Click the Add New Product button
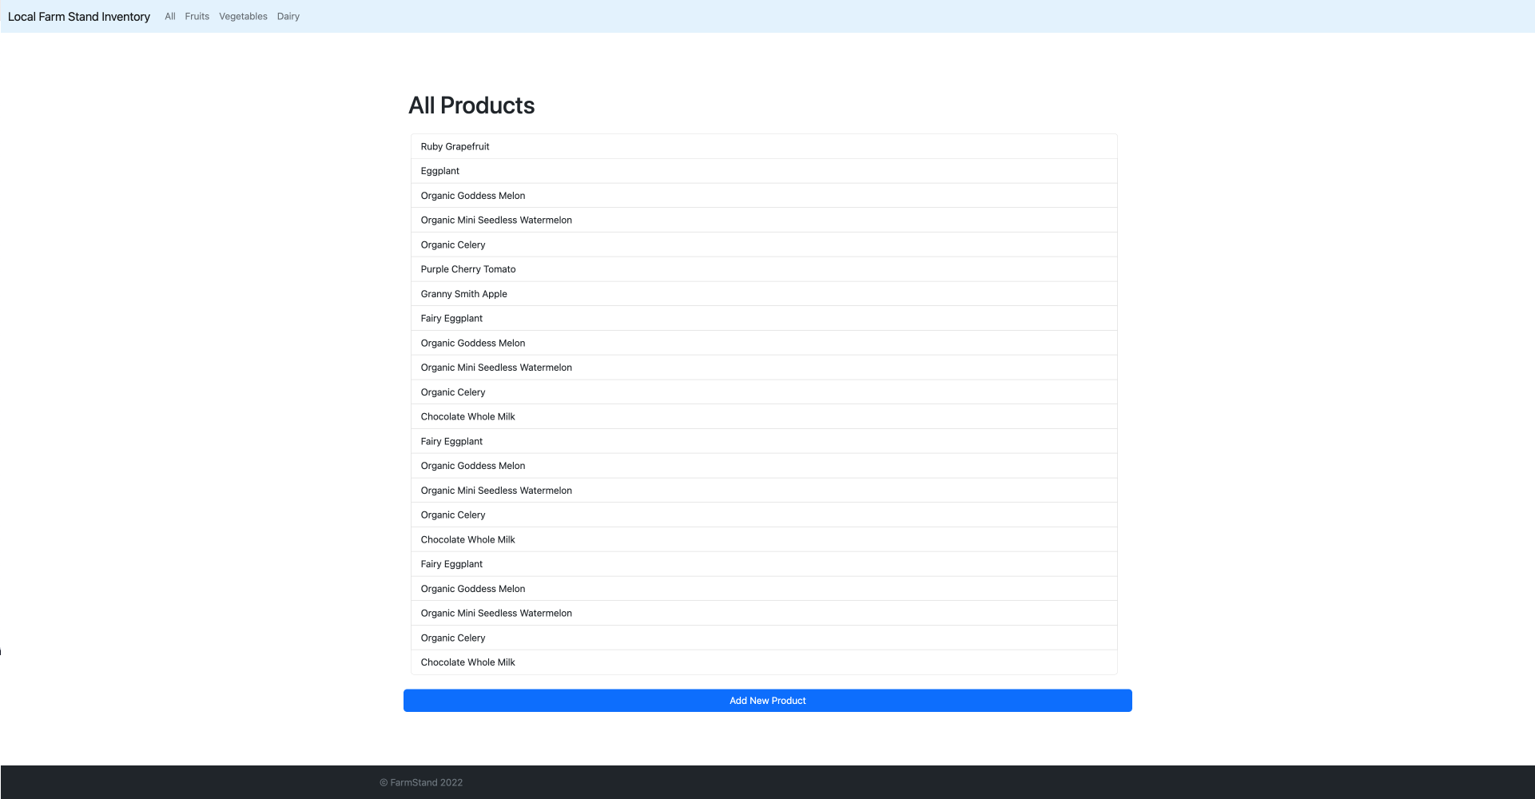The height and width of the screenshot is (799, 1535). point(767,700)
